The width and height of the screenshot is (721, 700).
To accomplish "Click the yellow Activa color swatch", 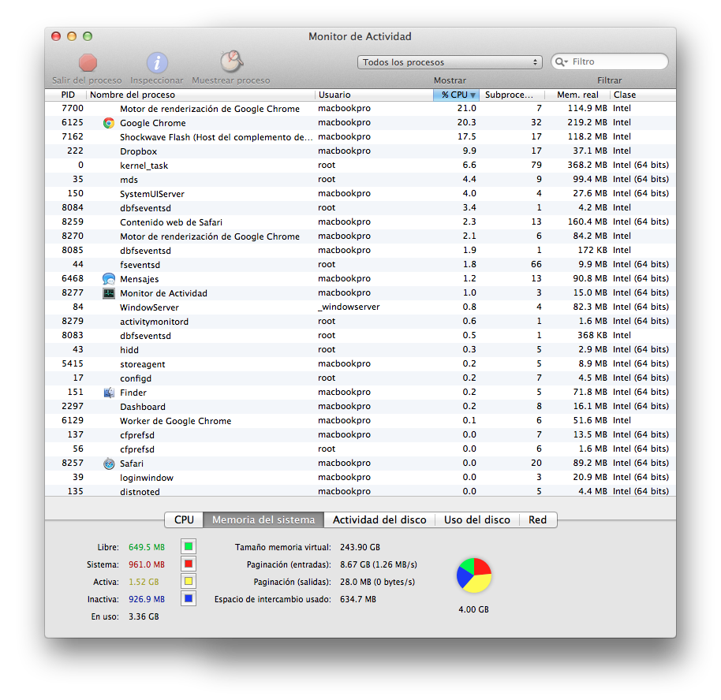I will [189, 582].
